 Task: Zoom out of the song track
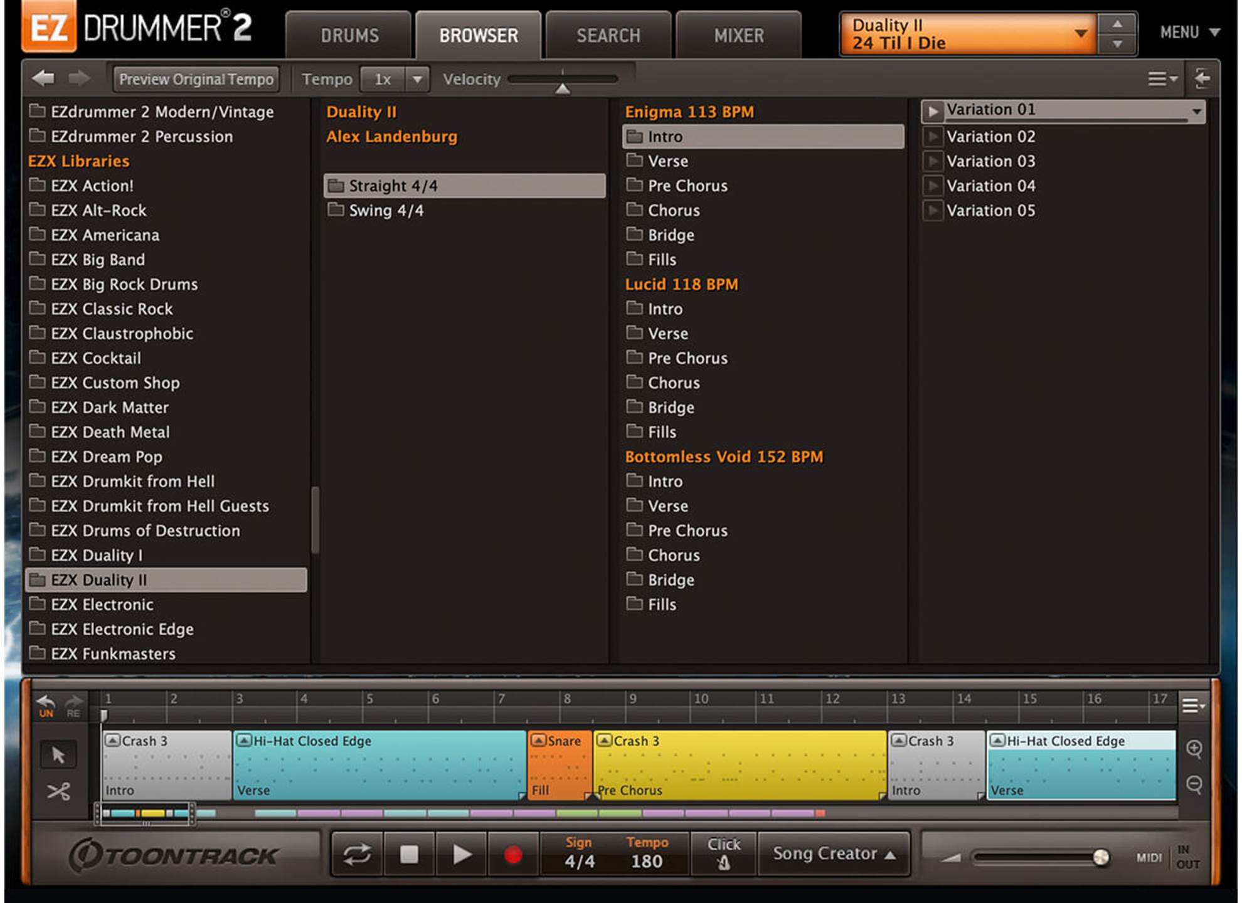[x=1194, y=784]
